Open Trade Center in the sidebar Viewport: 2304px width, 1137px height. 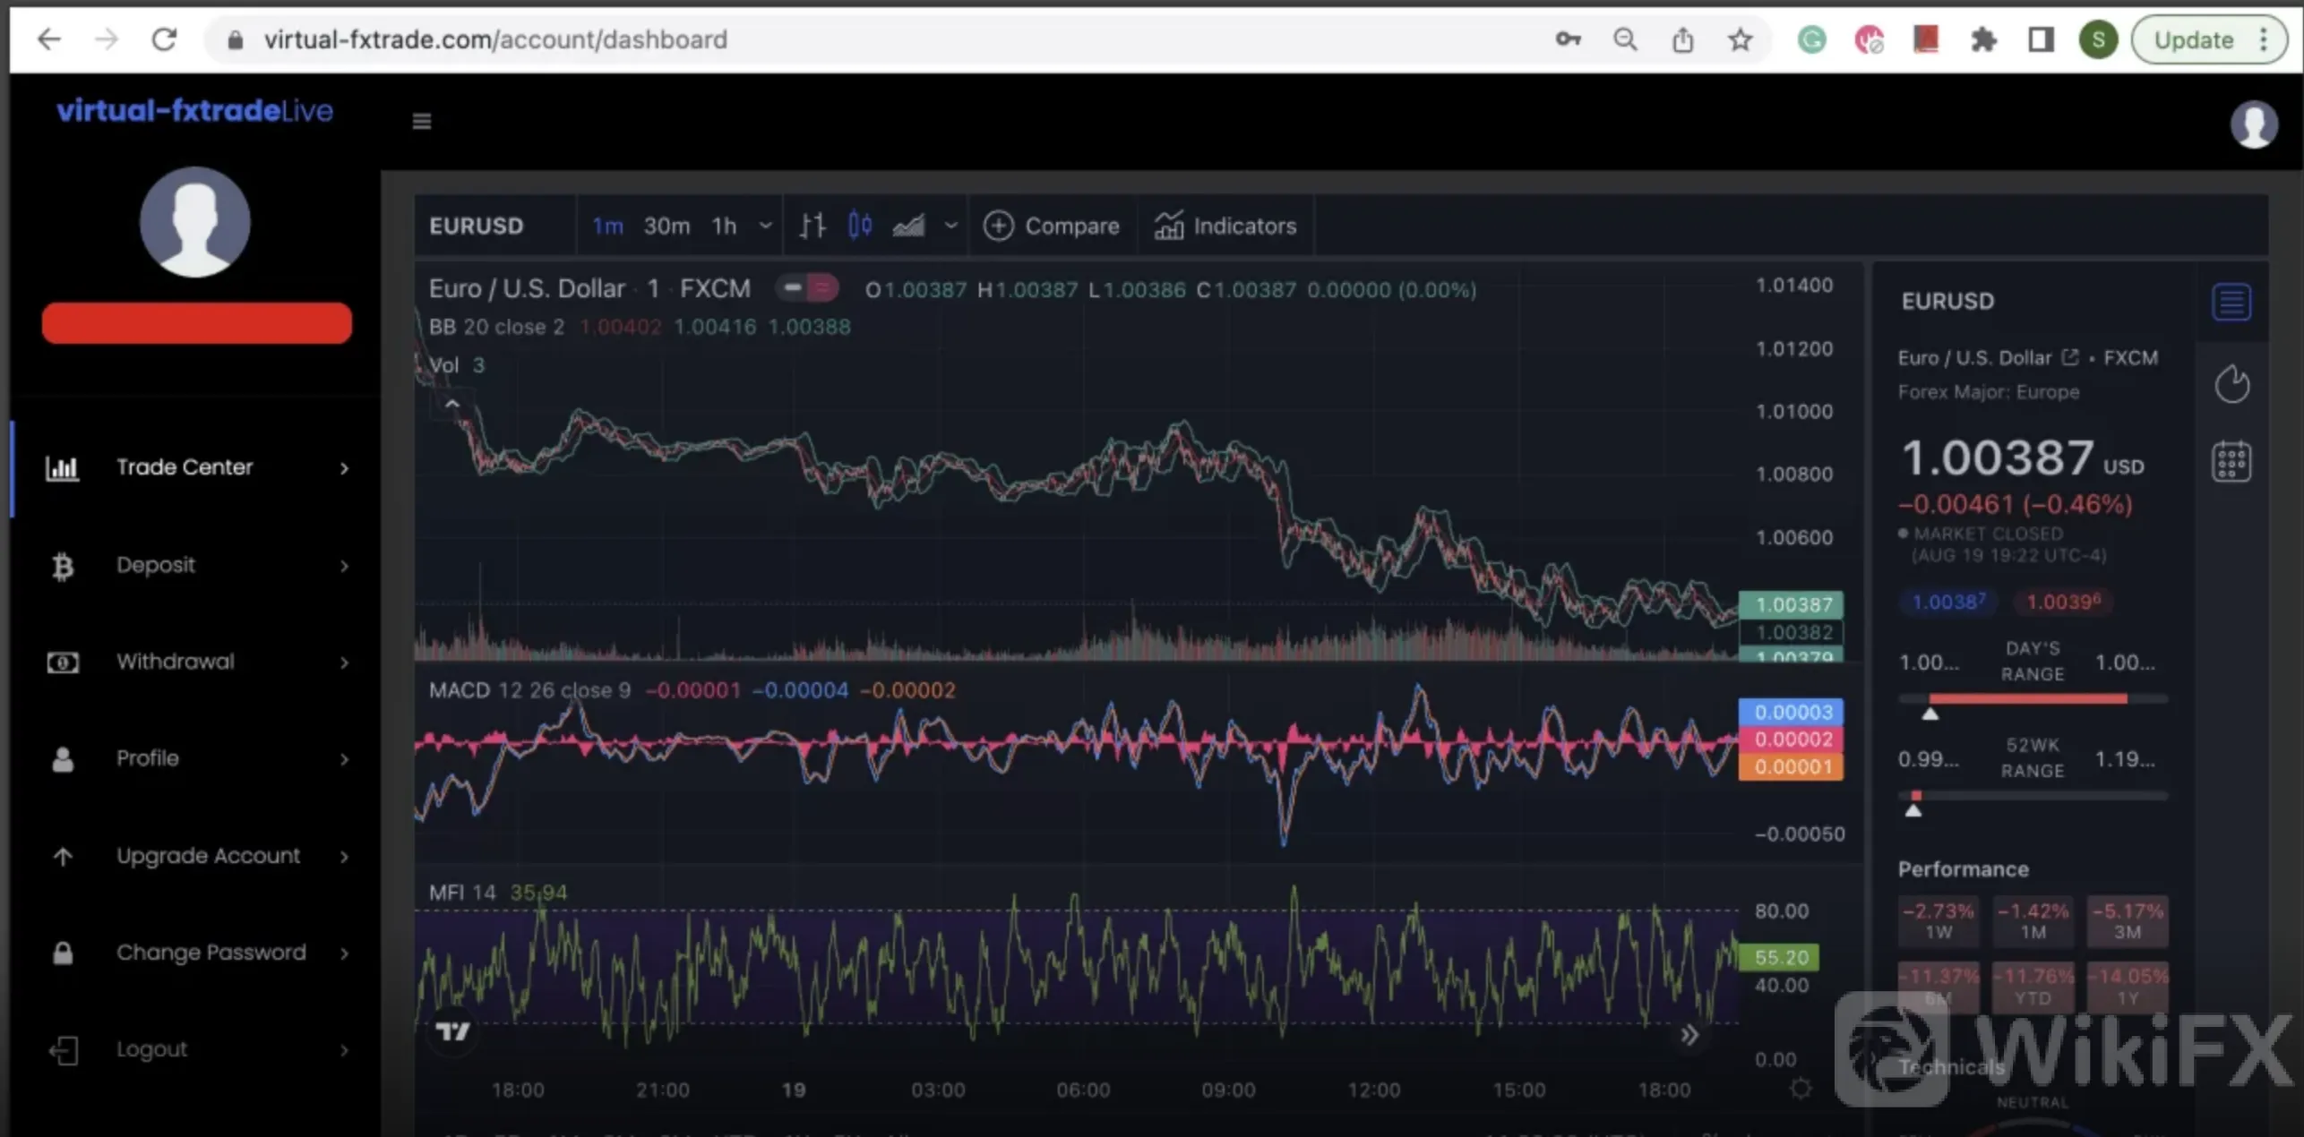[x=197, y=467]
